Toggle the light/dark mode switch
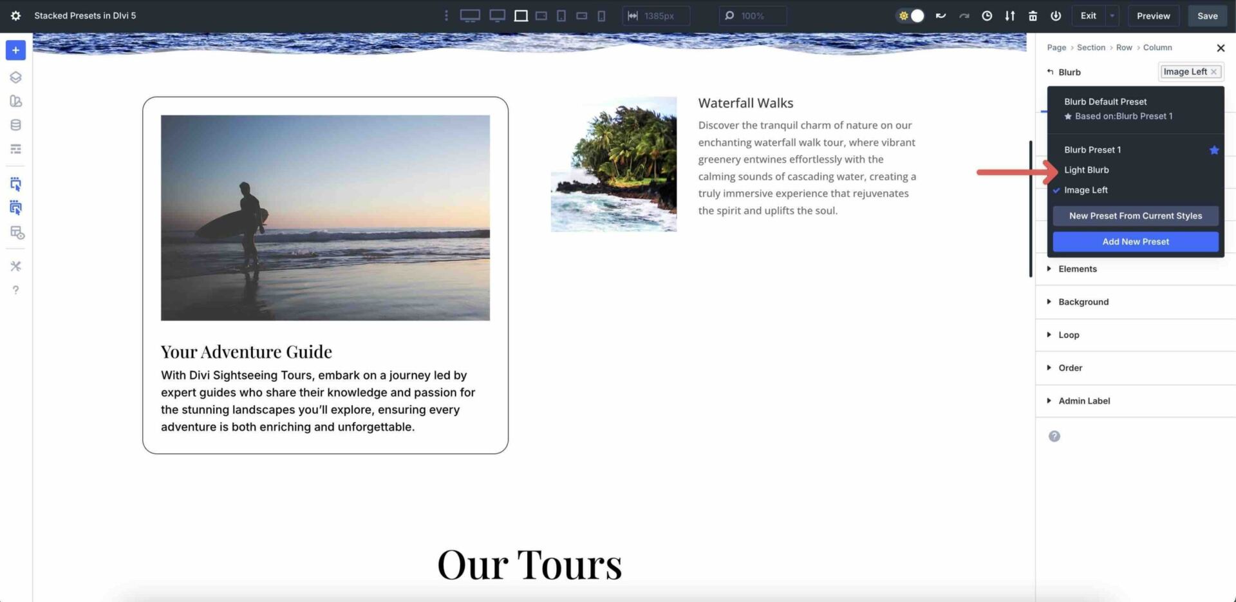This screenshot has height=602, width=1236. (x=910, y=15)
